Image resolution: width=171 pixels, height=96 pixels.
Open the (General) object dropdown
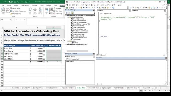[130, 11]
